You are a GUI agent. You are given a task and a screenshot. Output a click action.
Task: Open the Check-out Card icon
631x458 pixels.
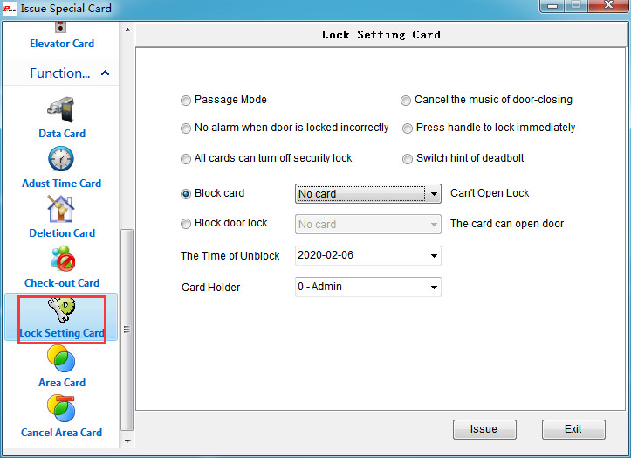point(63,259)
